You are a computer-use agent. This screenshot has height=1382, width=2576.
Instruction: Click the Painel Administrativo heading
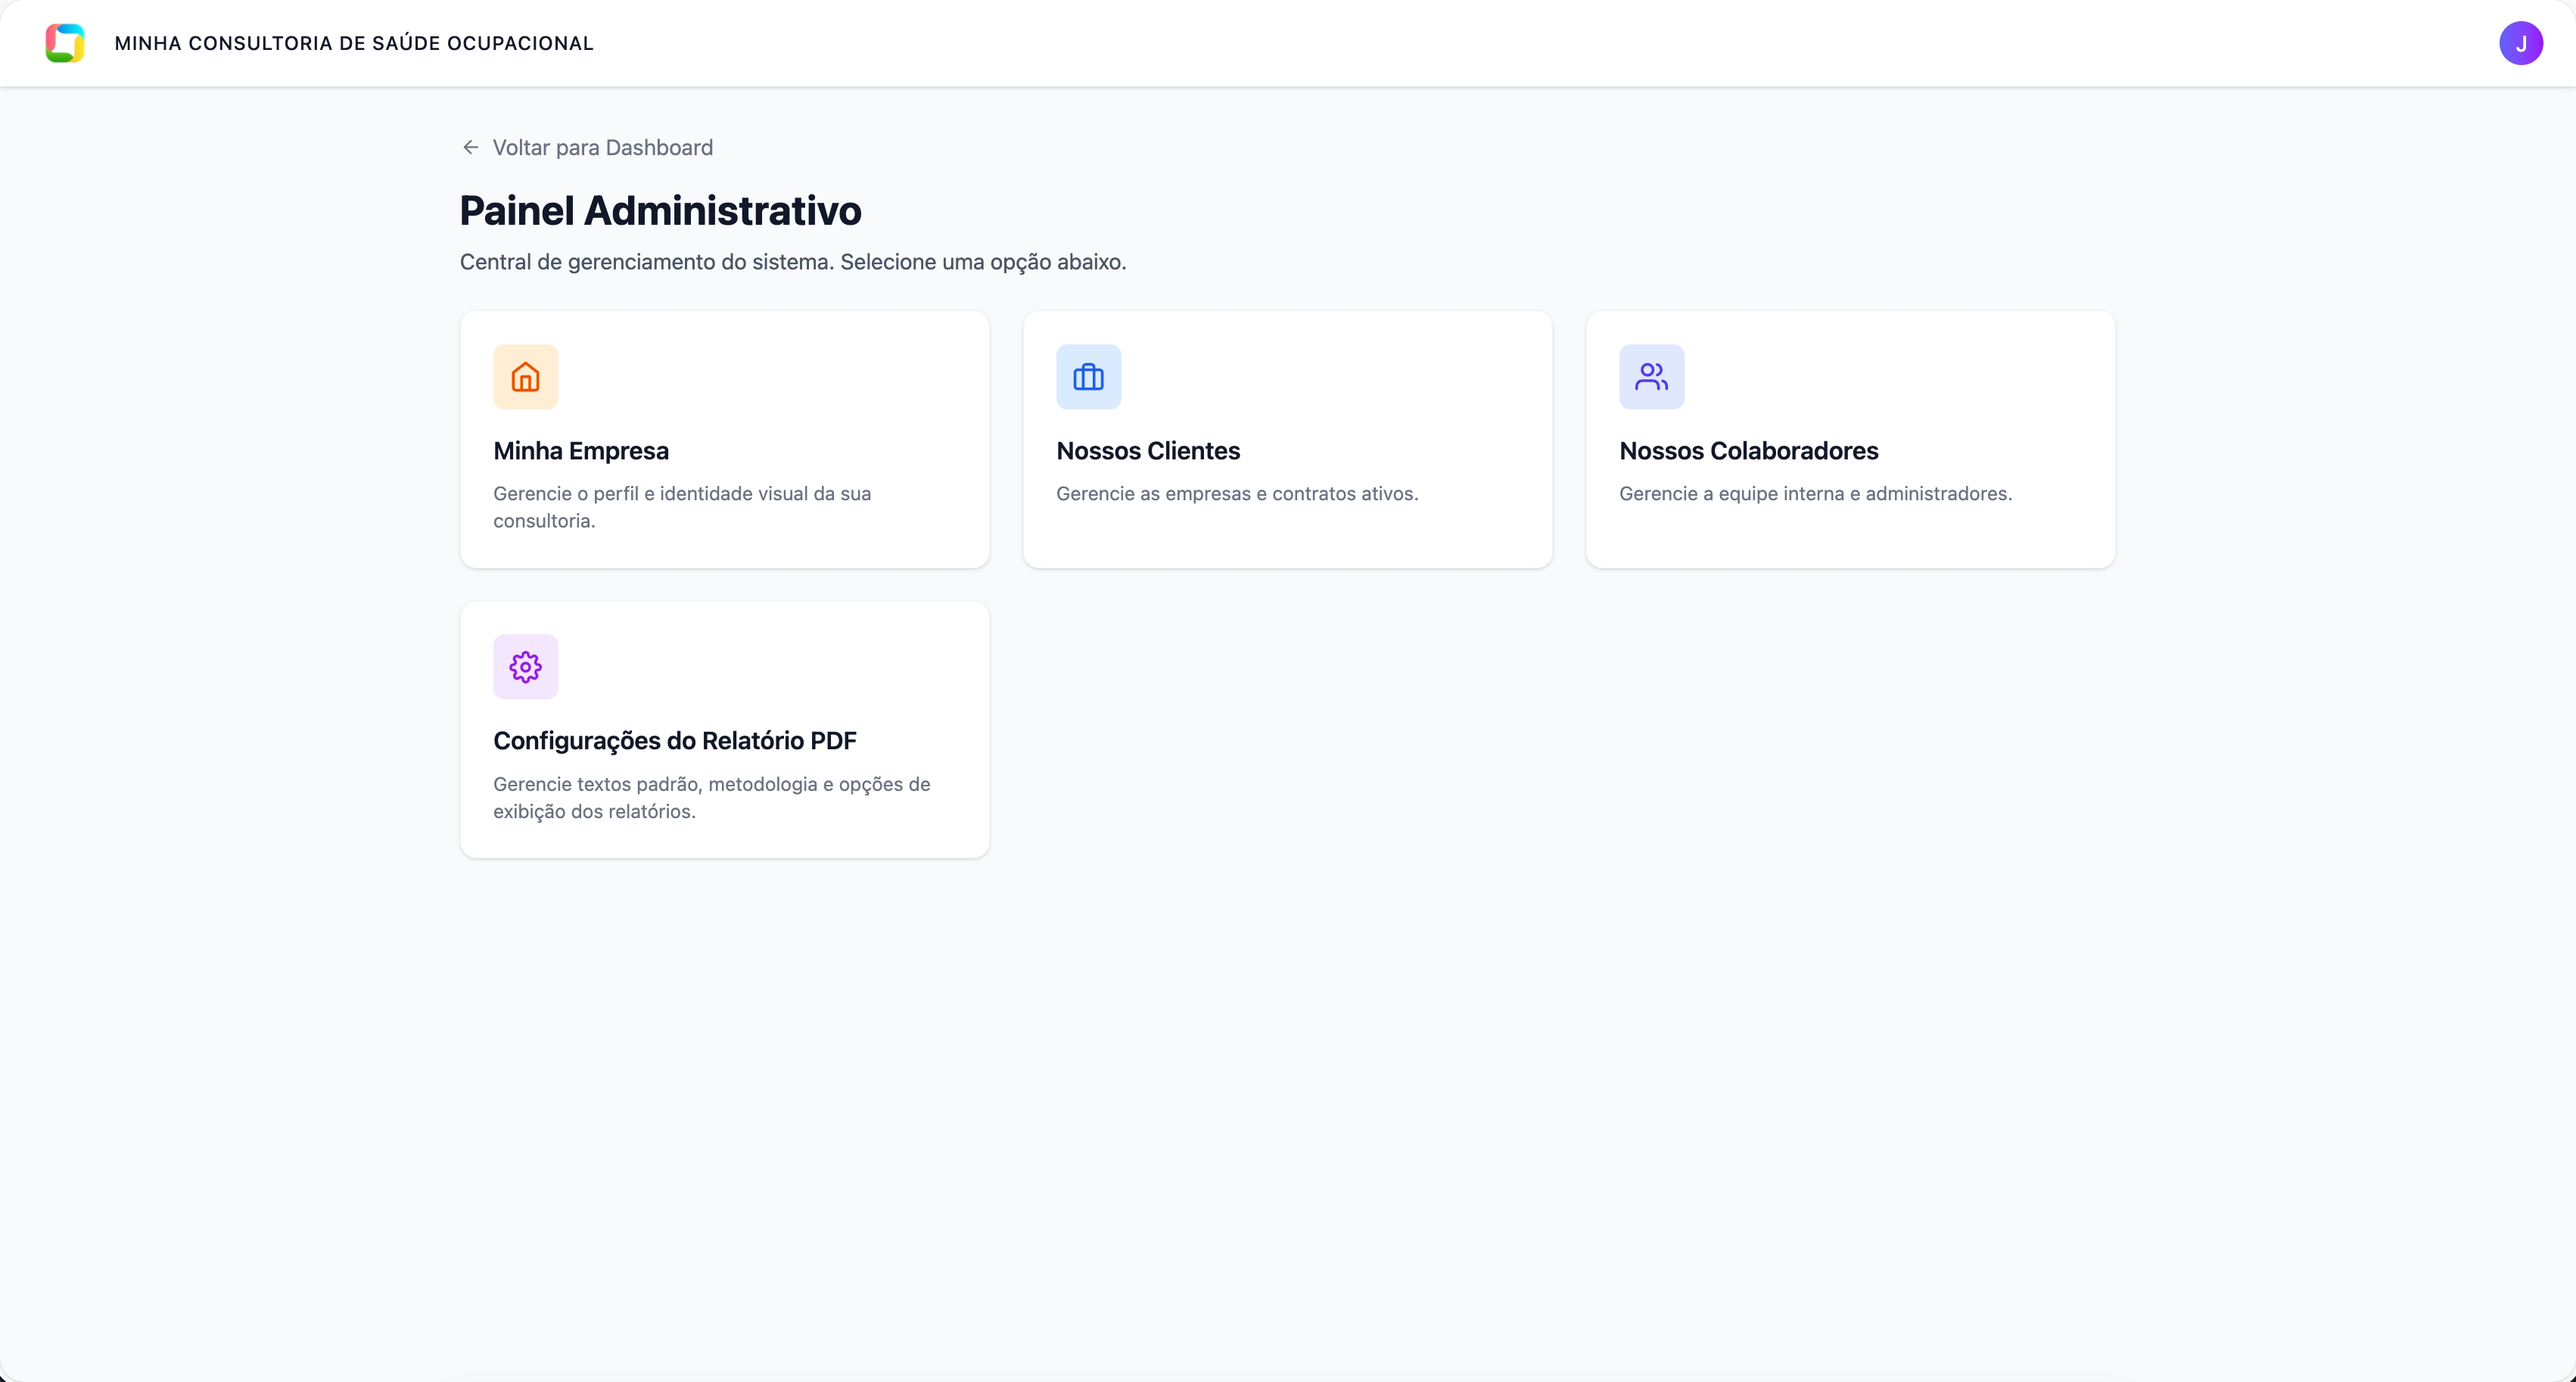pyautogui.click(x=660, y=211)
